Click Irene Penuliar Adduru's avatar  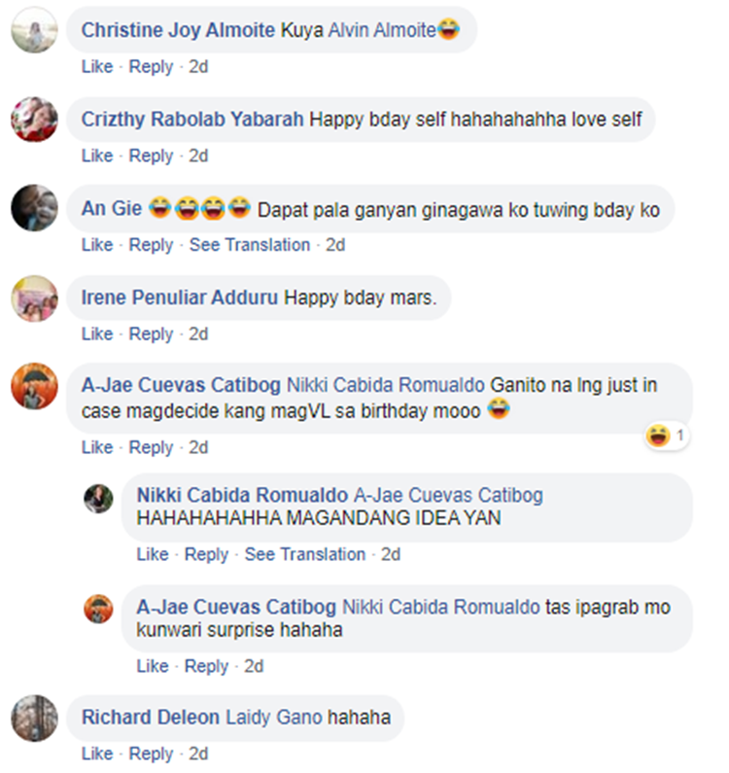tap(34, 299)
